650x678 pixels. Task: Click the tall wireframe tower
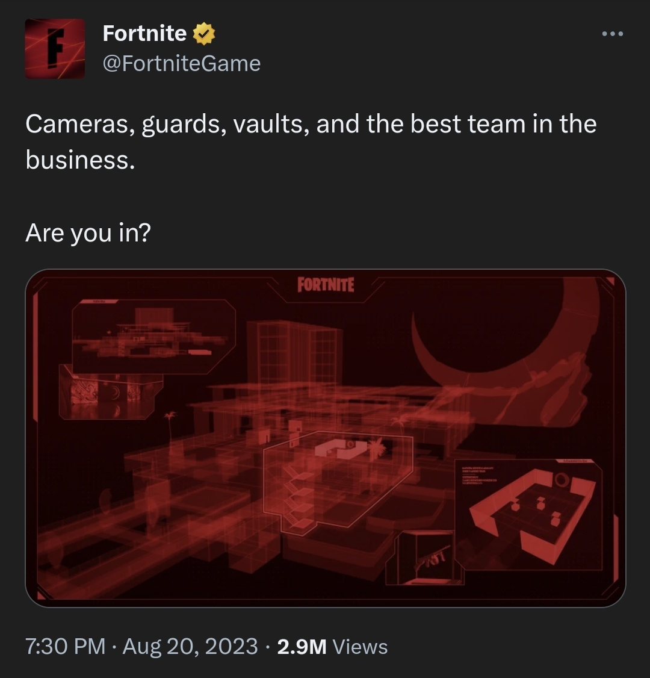(x=294, y=352)
